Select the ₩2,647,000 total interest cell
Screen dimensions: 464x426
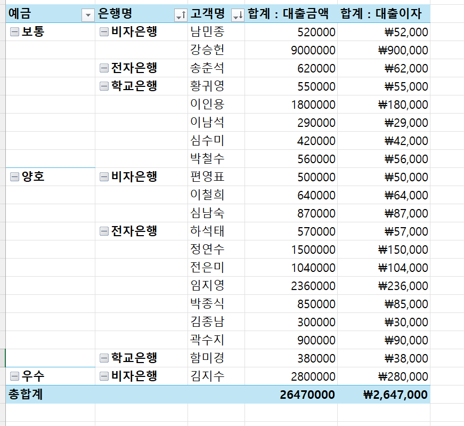point(395,395)
